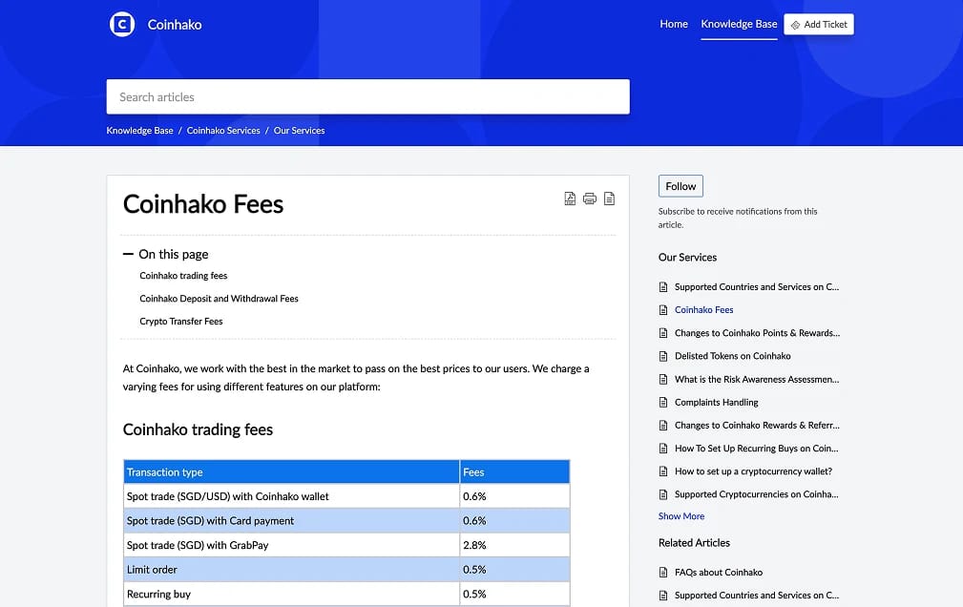Viewport: 963px width, 607px height.
Task: Collapse the On this page section
Action: click(128, 254)
